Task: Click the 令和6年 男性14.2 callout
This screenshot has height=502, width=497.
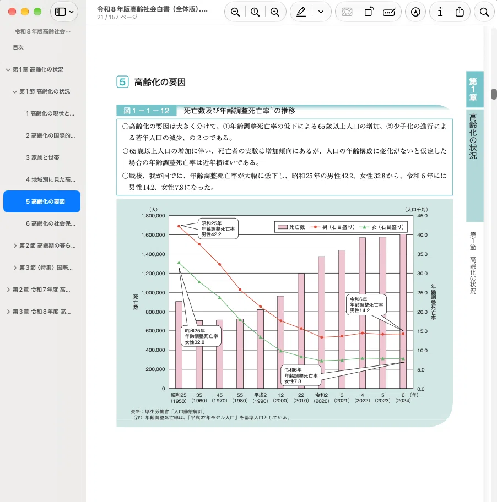Action: pyautogui.click(x=366, y=305)
